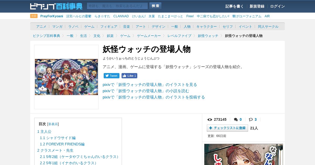Open Free! trending tag
315x165 pixels.
190,16
